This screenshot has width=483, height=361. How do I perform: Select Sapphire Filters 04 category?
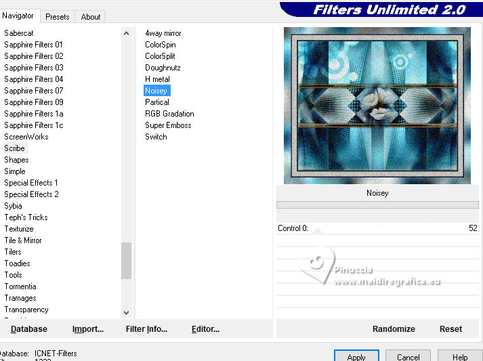point(34,79)
